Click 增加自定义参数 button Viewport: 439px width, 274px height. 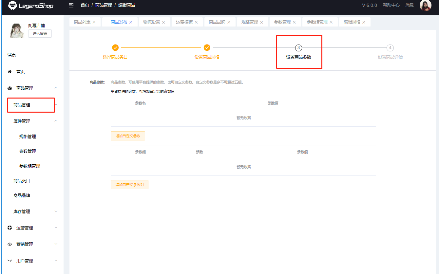pos(128,136)
